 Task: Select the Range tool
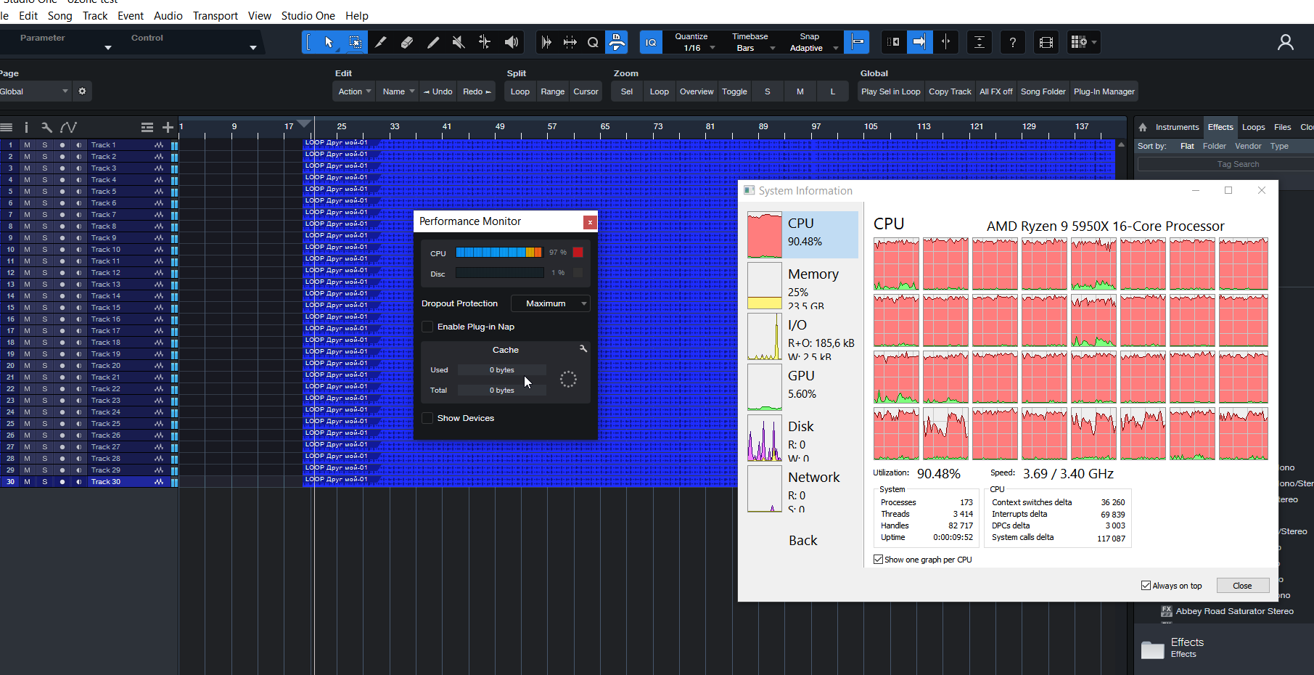(x=355, y=42)
